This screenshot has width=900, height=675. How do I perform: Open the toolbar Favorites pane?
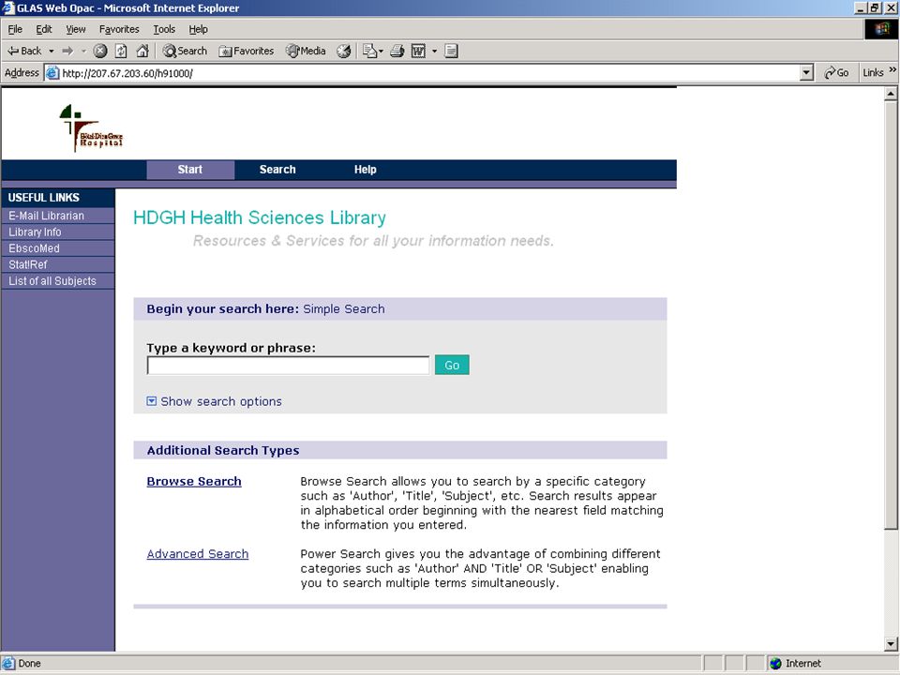point(247,51)
